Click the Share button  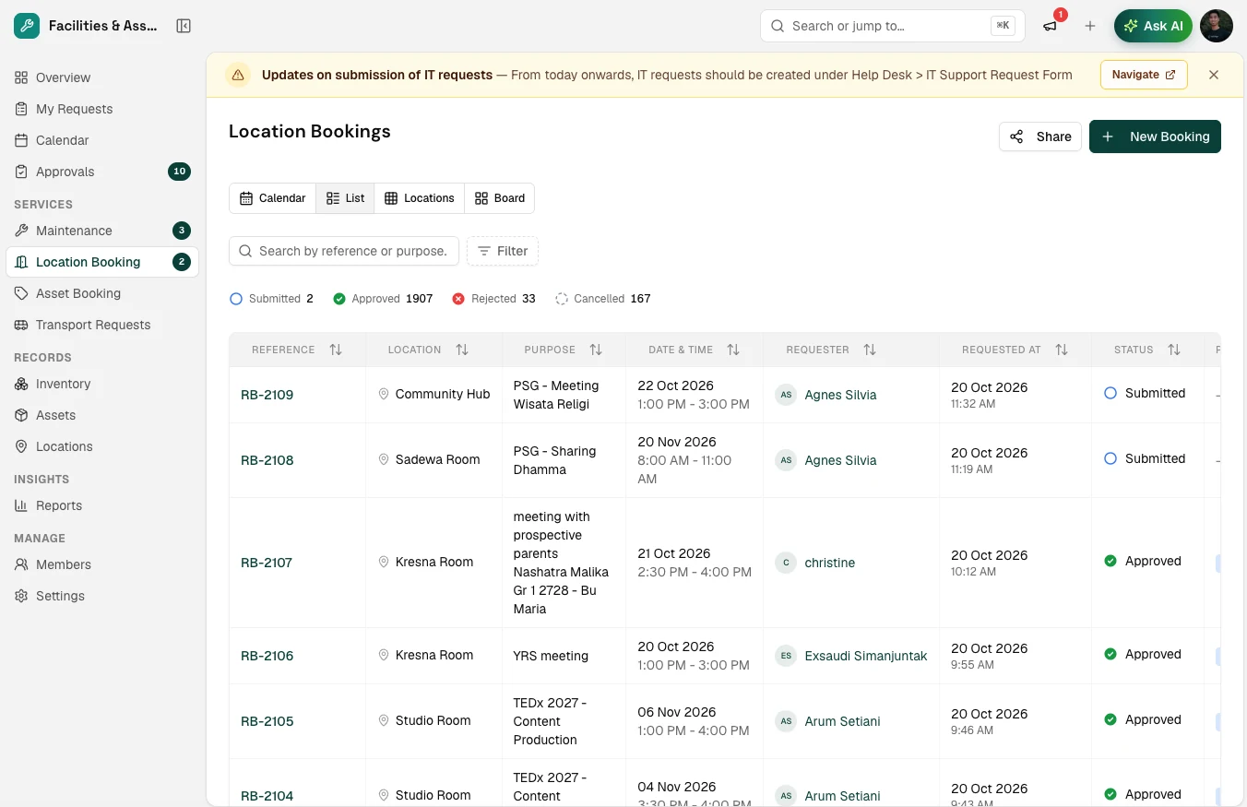[x=1040, y=136]
